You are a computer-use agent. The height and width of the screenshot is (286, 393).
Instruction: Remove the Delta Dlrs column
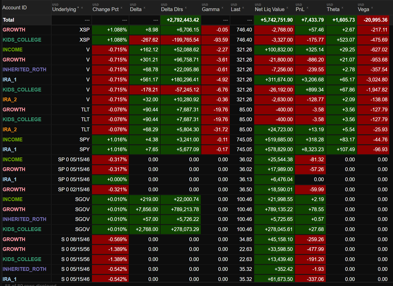coord(186,8)
